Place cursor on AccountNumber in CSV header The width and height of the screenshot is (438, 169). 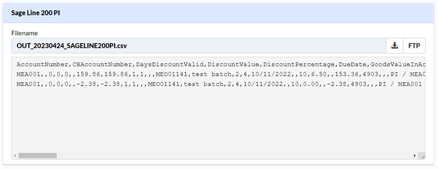click(42, 65)
